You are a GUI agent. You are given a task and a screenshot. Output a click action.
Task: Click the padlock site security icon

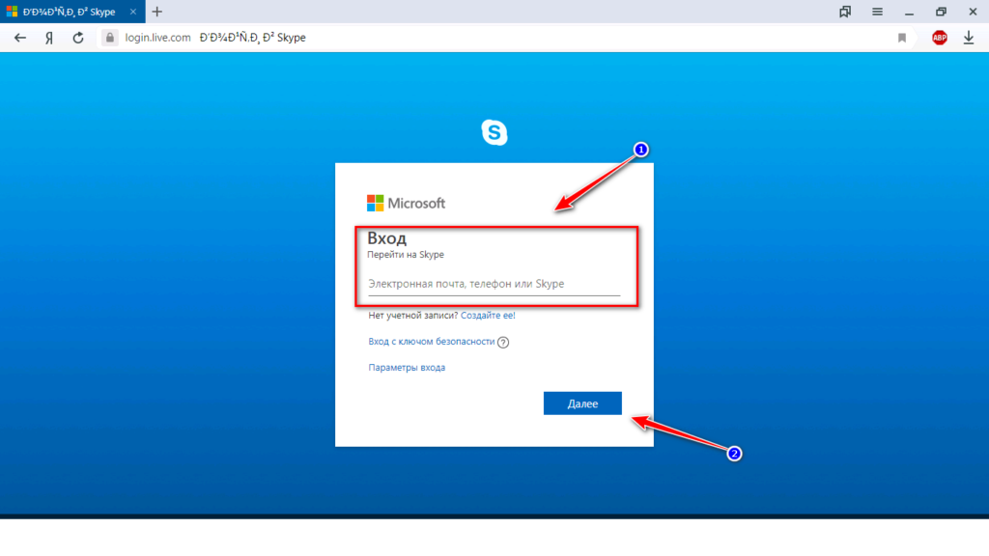pos(109,38)
